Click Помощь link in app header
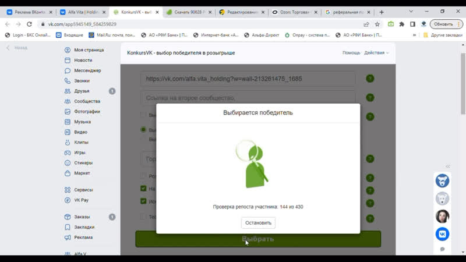The height and width of the screenshot is (262, 466). 351,52
